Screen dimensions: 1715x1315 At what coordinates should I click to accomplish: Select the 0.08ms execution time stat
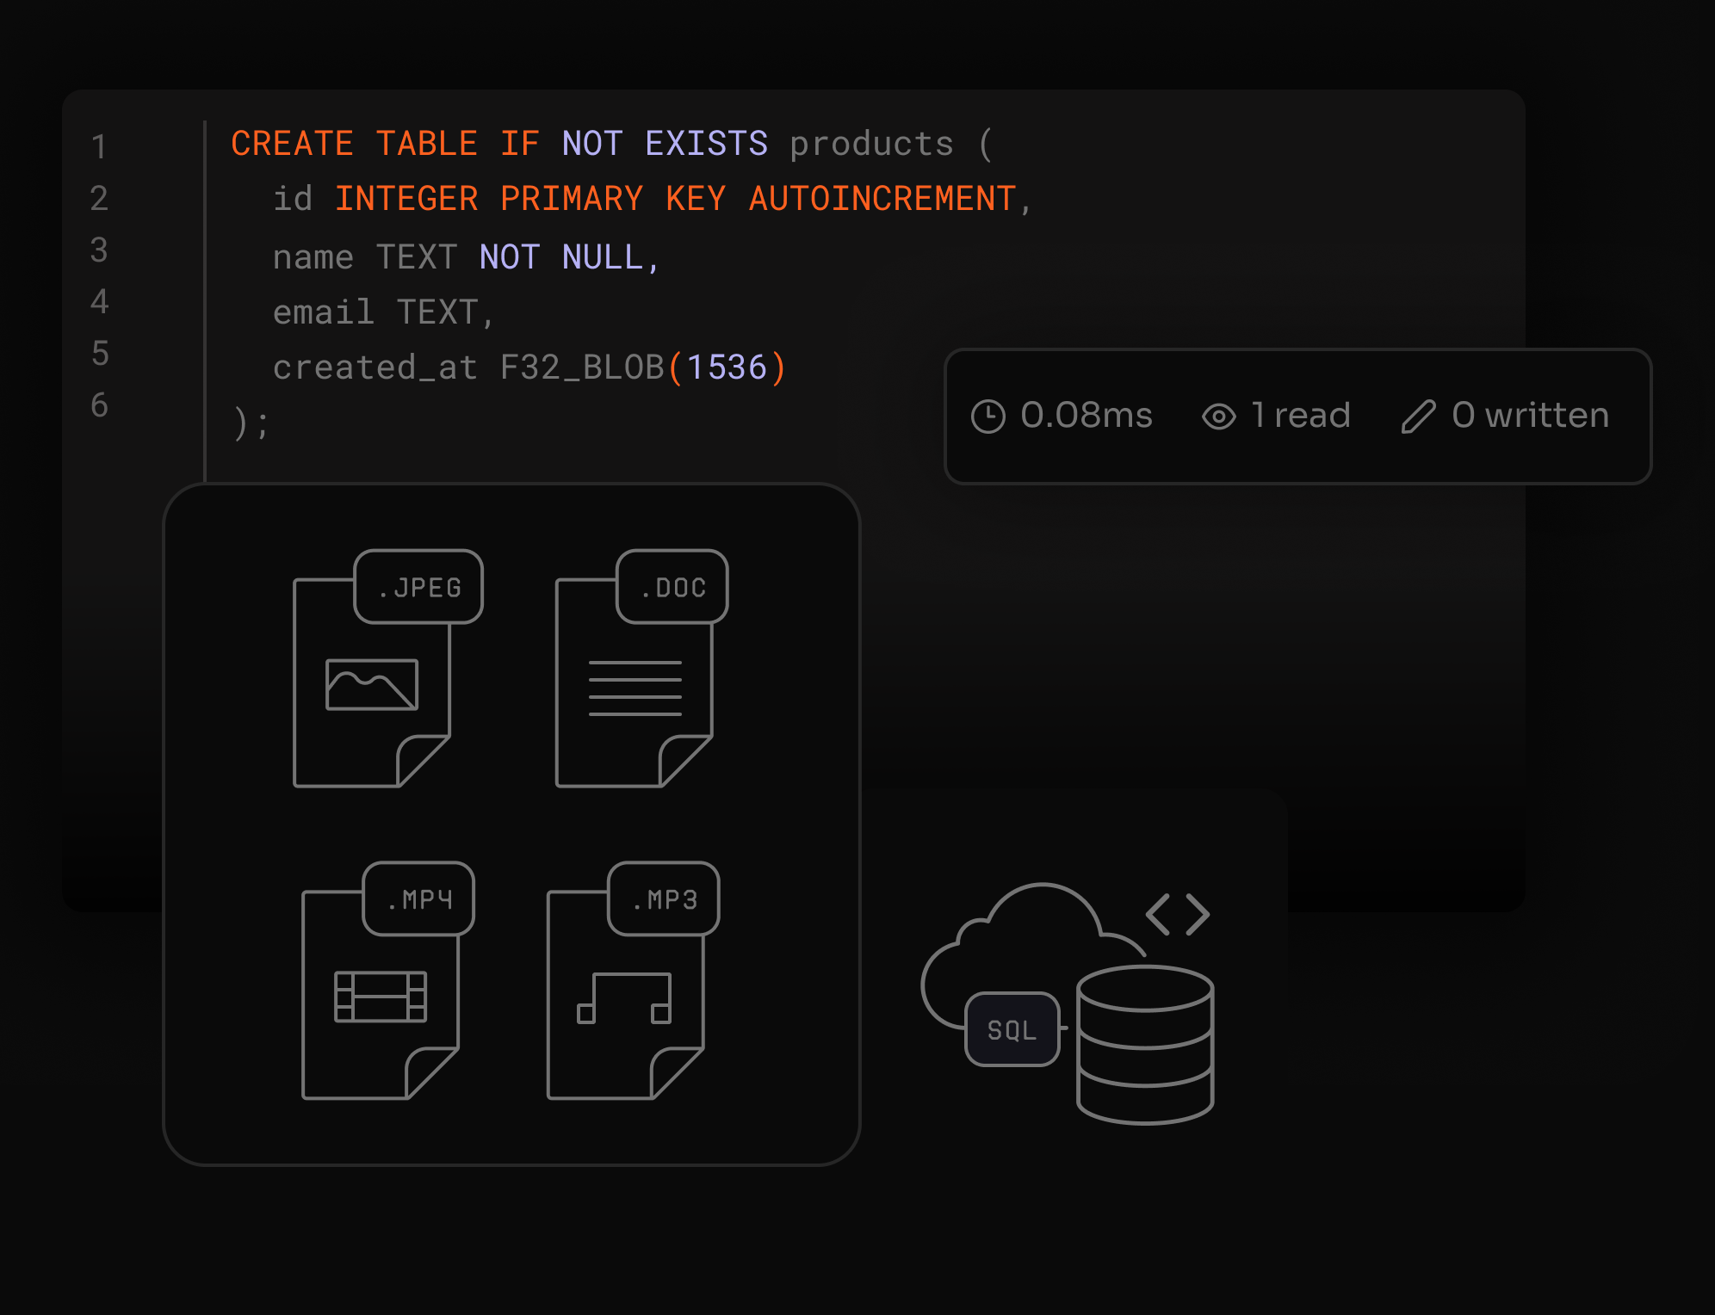[1087, 416]
